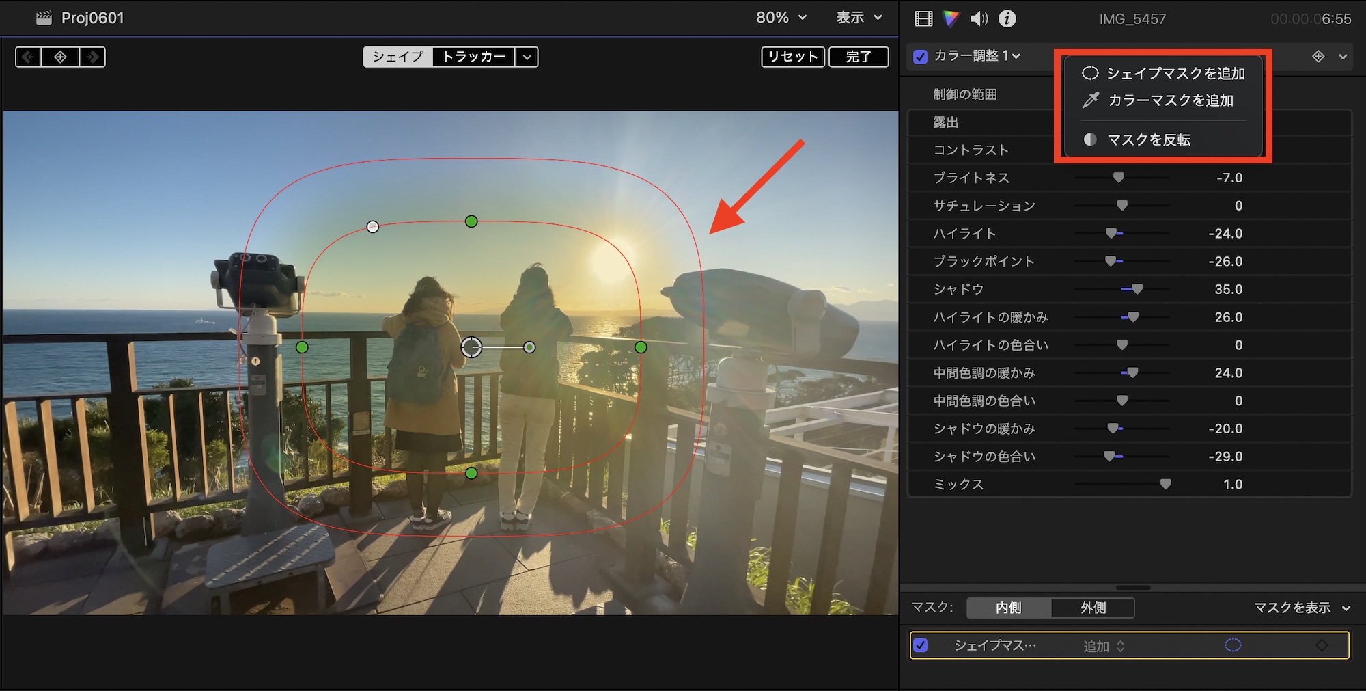Click the ハイライトの暖かみ value 26.0
The image size is (1366, 691).
pyautogui.click(x=1229, y=317)
